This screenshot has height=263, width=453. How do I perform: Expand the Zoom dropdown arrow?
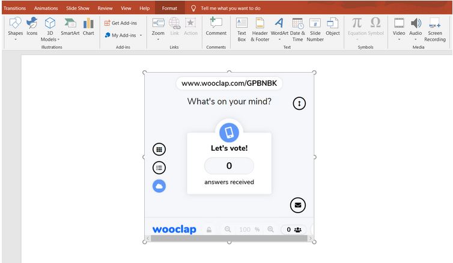(158, 39)
